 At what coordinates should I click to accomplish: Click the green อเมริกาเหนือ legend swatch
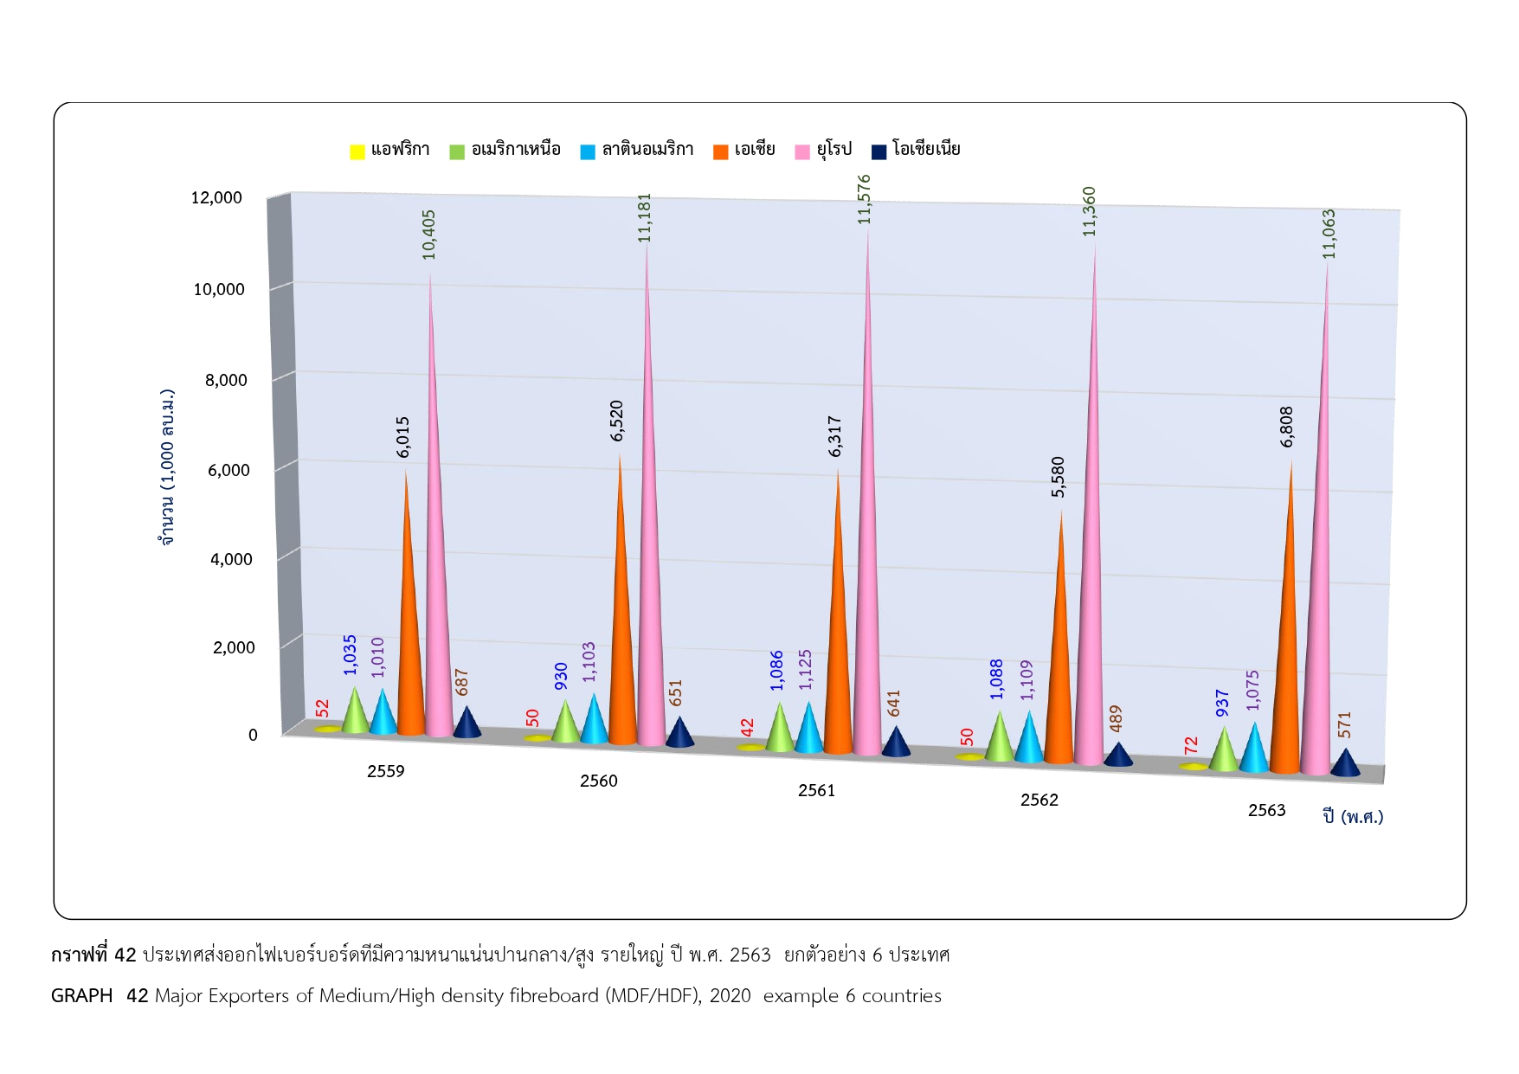[x=457, y=152]
